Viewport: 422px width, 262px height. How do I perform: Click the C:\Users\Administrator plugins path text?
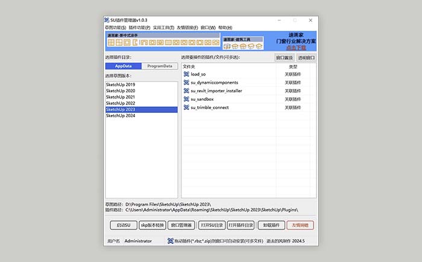212,209
